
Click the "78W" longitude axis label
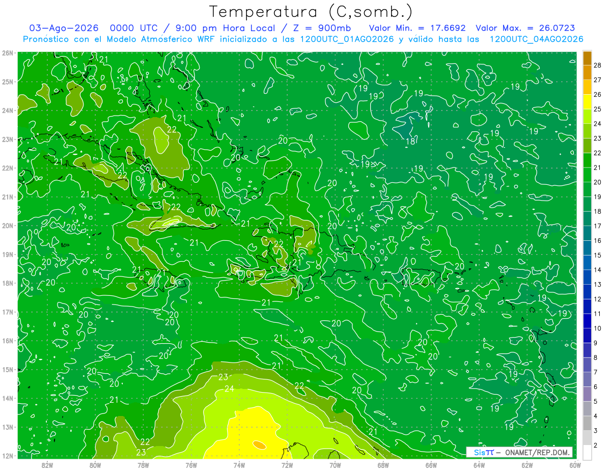point(143,465)
